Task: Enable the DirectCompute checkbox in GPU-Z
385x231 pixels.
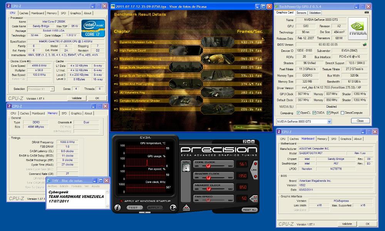Action: pos(342,113)
